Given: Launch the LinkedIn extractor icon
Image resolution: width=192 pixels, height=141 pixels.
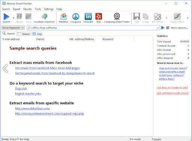Looking at the screenshot, I should coord(88,18).
